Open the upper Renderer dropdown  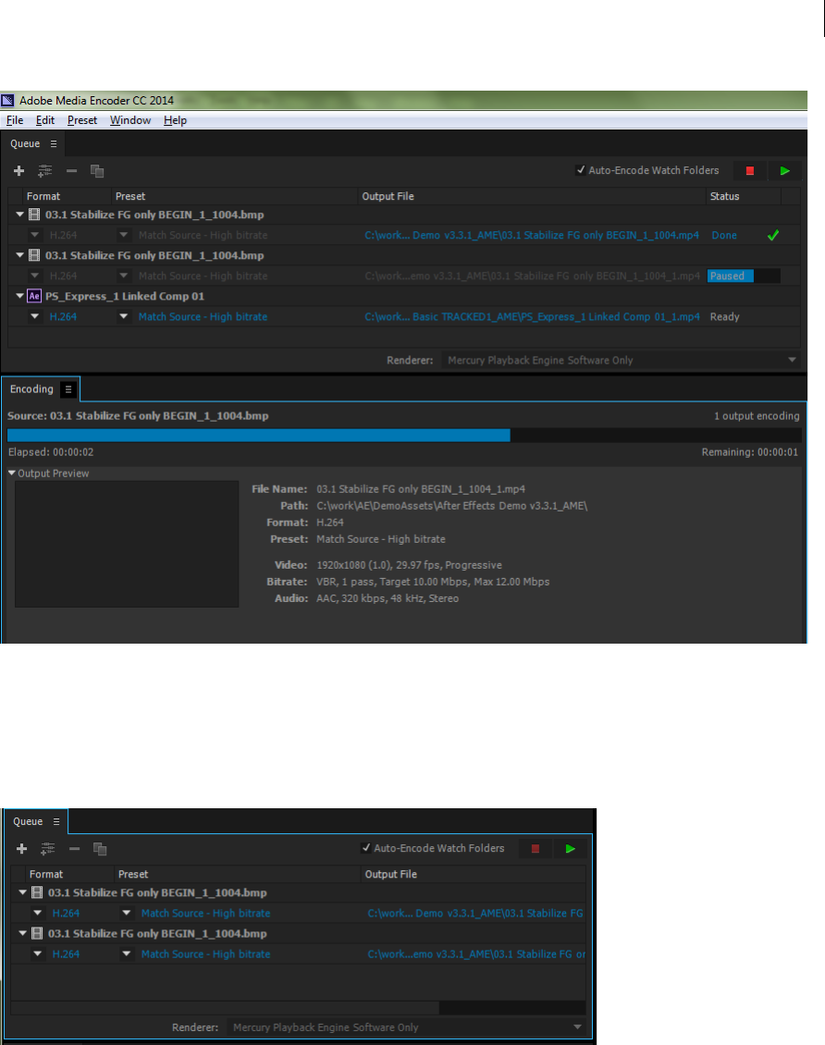tap(621, 361)
